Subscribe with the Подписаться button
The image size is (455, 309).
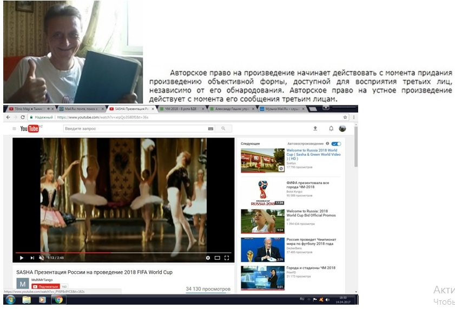click(45, 286)
